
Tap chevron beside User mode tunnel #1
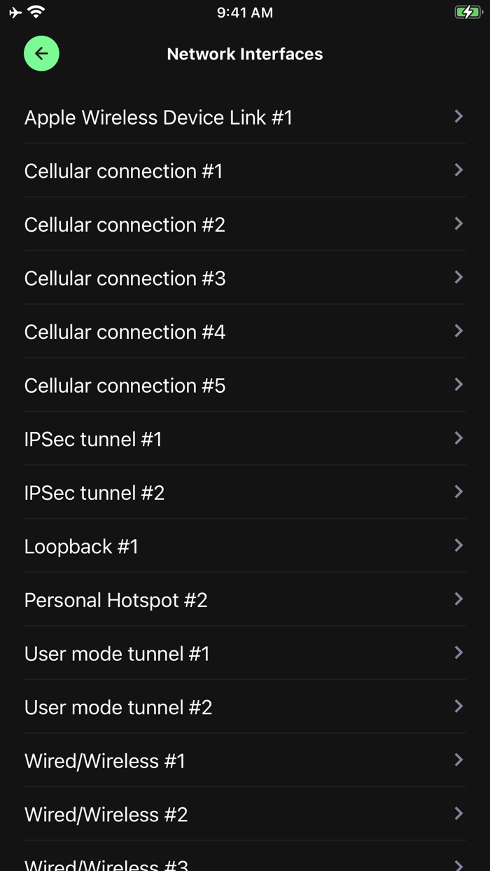pos(458,653)
